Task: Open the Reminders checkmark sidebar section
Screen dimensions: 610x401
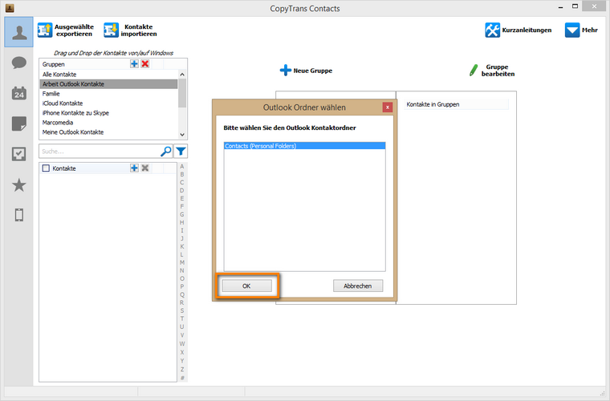Action: point(19,154)
